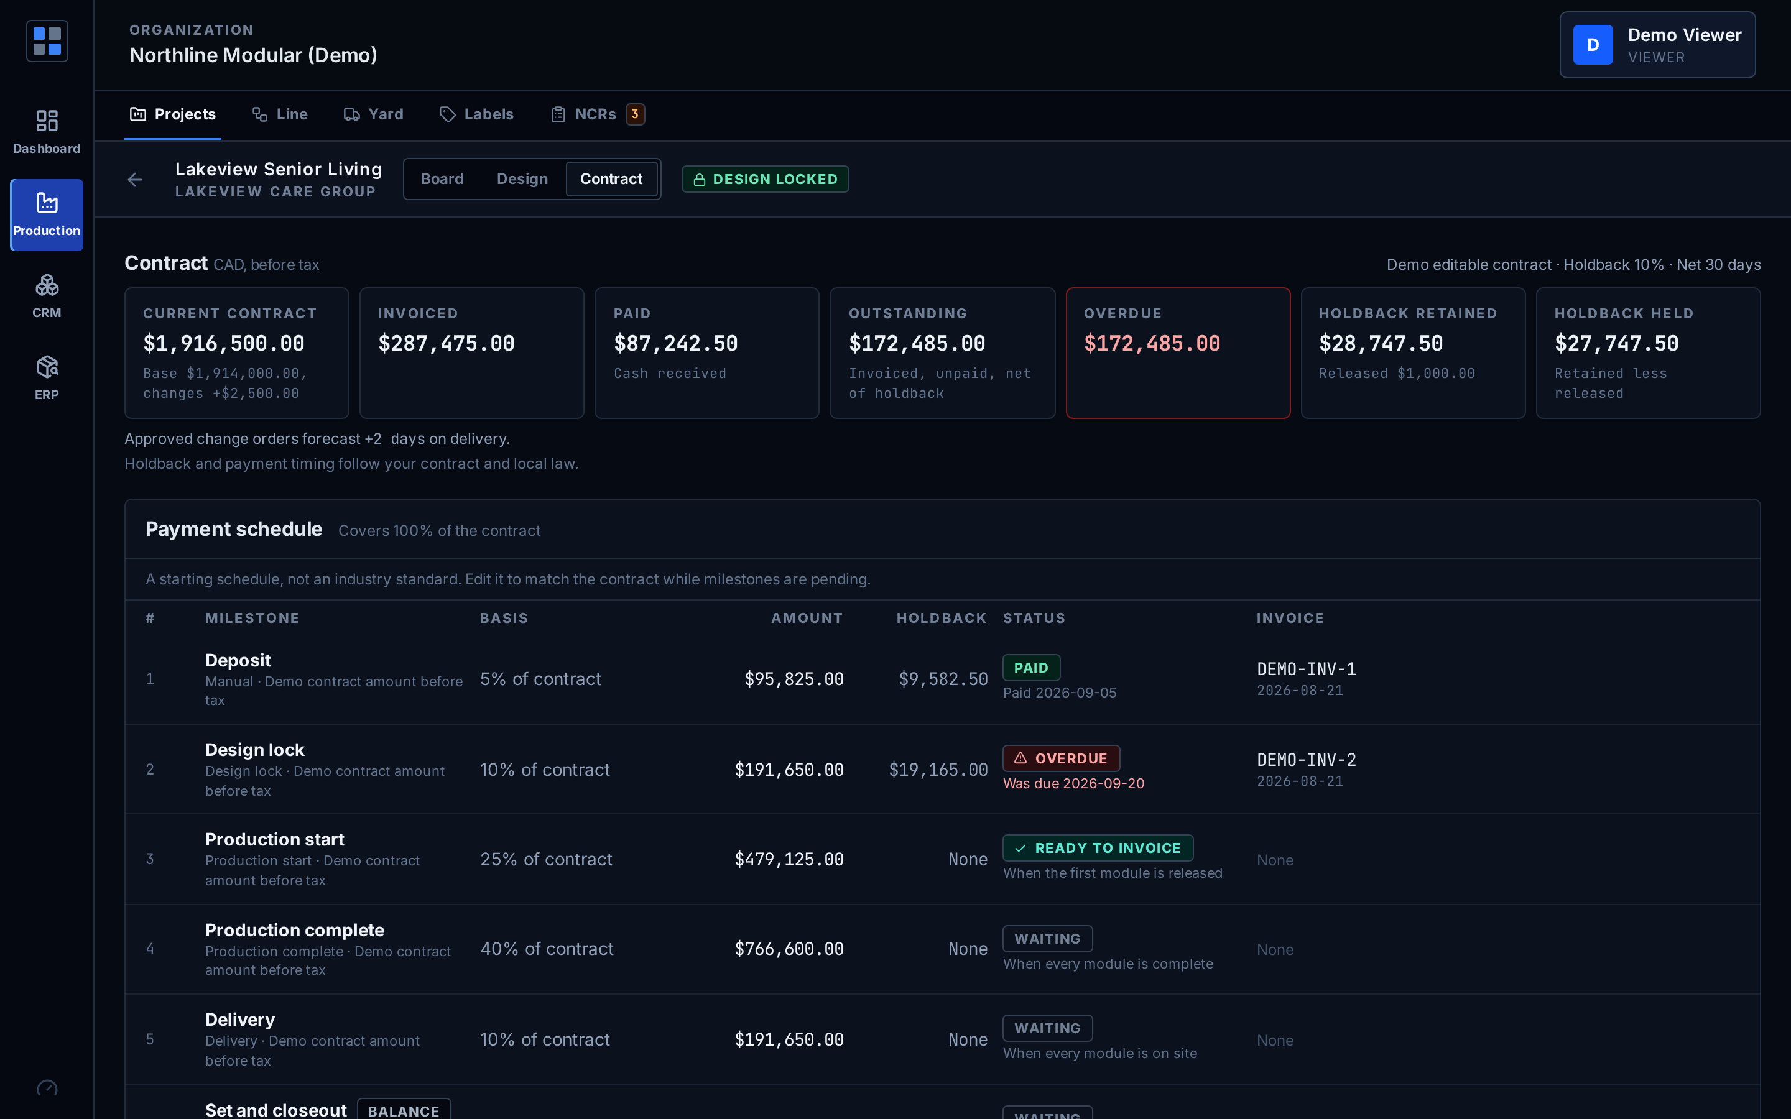Open the Production module icon

click(x=47, y=214)
